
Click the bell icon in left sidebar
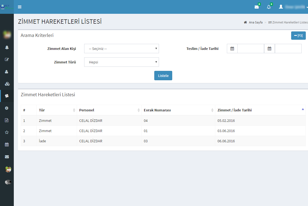[x=7, y=47]
